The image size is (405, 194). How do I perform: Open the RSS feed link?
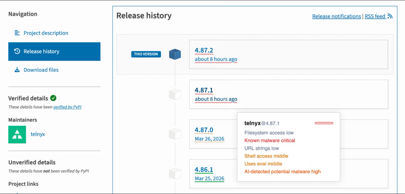(x=375, y=16)
